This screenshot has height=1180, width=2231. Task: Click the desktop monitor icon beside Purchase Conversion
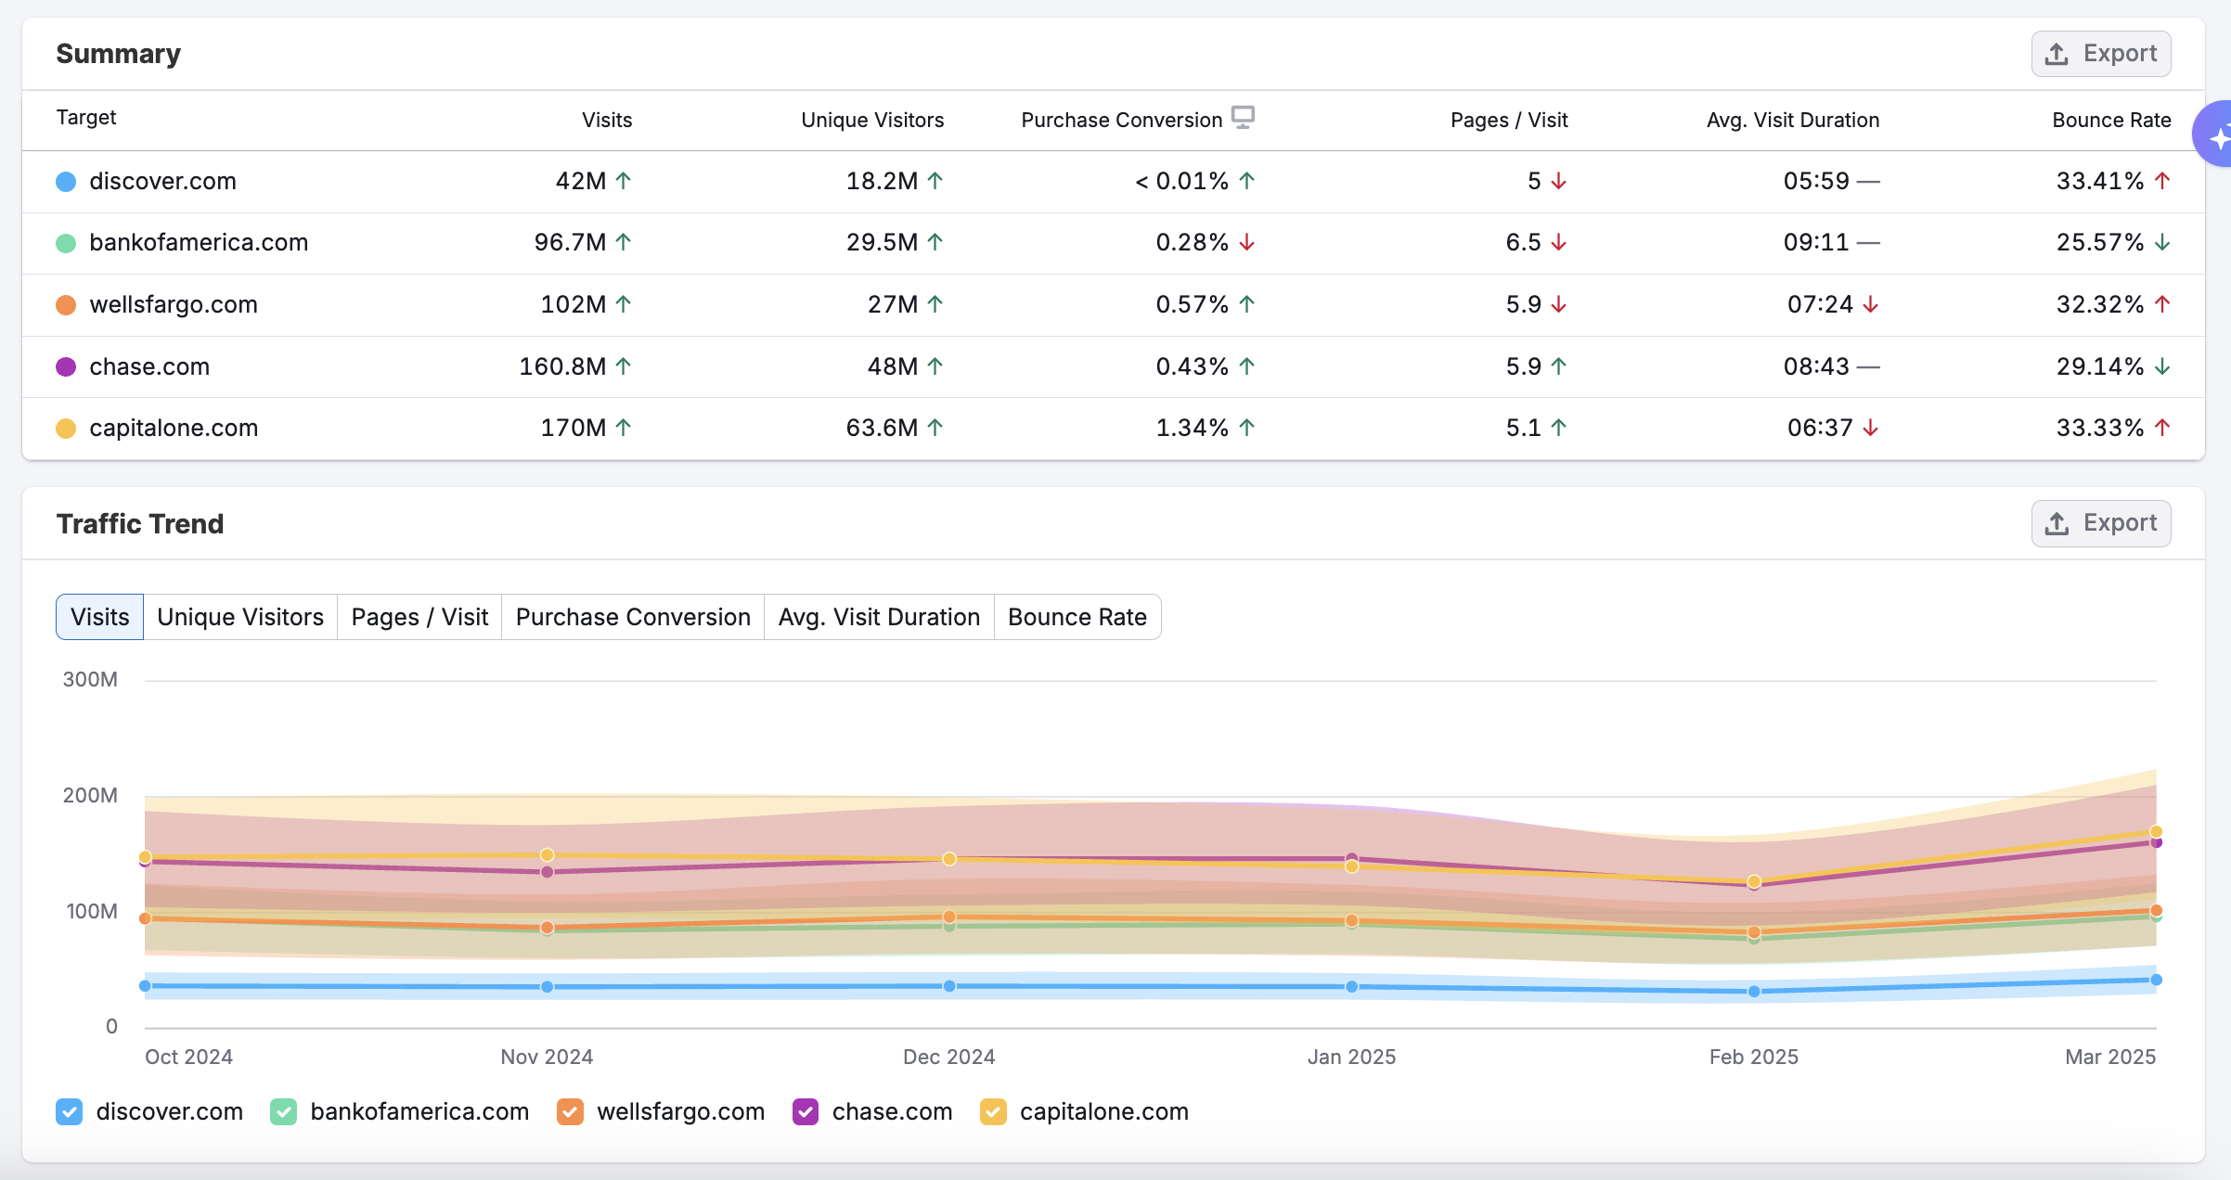pos(1243,117)
